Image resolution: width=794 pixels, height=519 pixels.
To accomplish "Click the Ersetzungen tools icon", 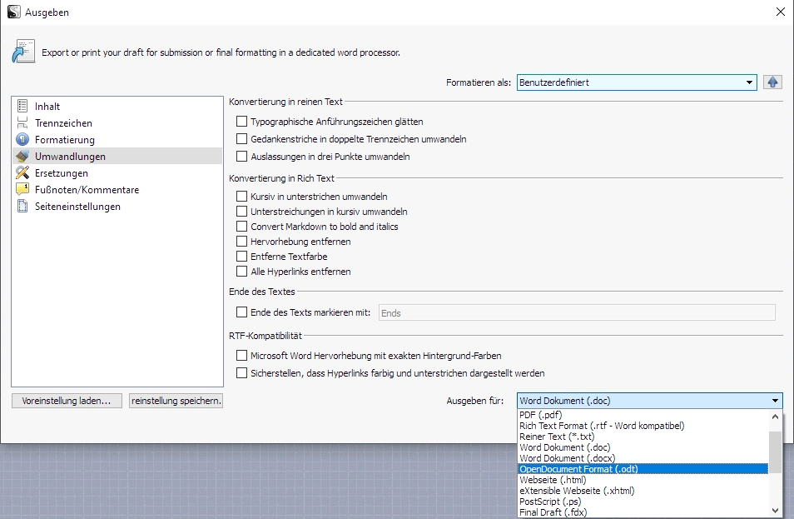I will (x=22, y=172).
